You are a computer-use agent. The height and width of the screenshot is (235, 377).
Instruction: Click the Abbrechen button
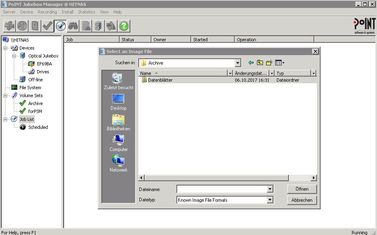(x=302, y=200)
